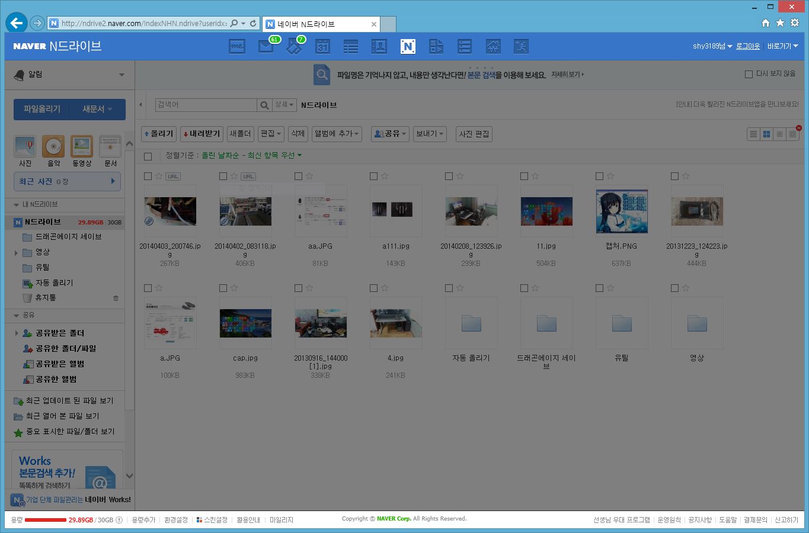Switch to list view icon

pyautogui.click(x=753, y=134)
